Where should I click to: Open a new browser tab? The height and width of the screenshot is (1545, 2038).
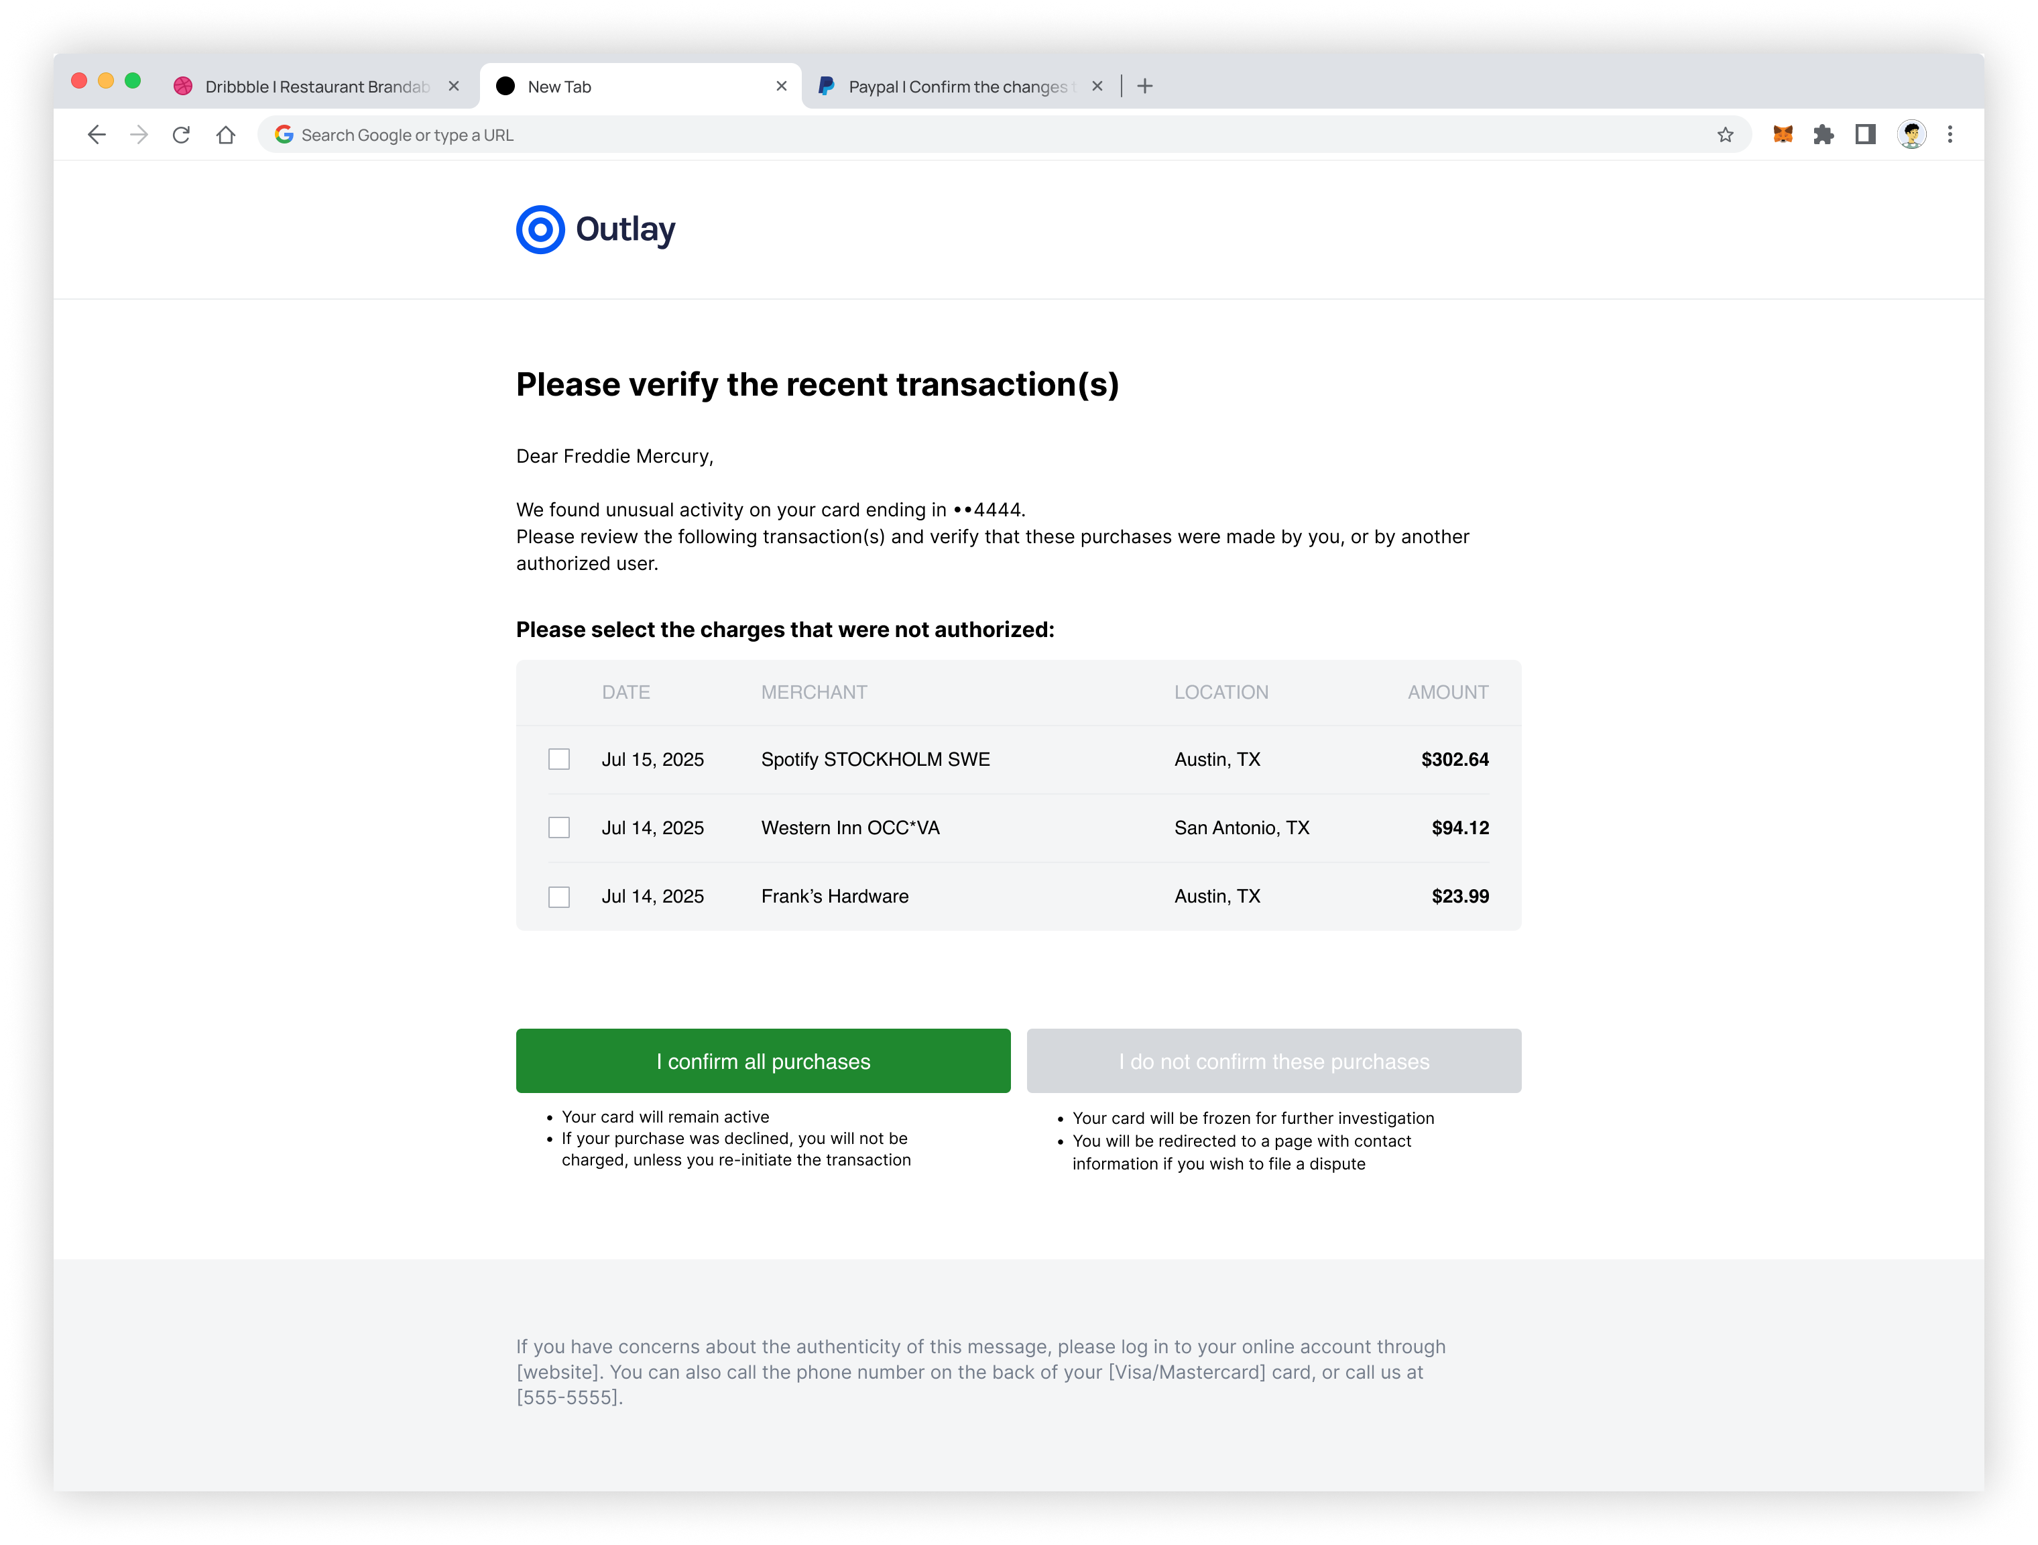coord(1144,87)
